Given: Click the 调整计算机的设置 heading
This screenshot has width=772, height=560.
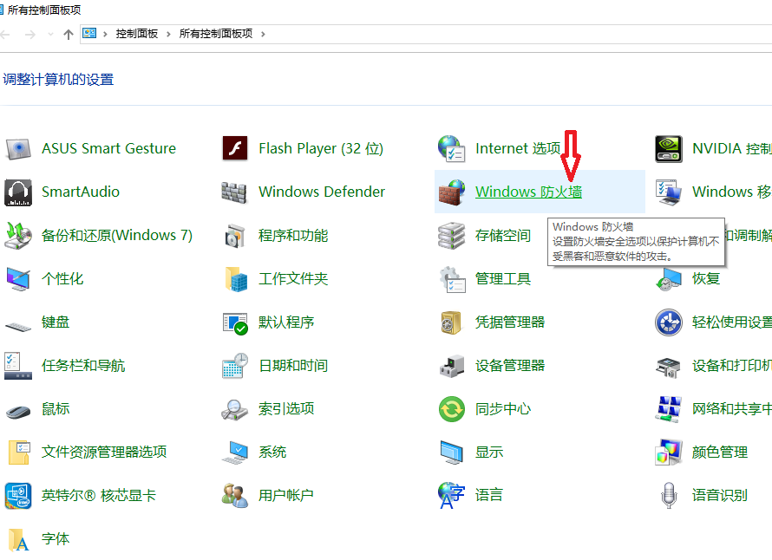Looking at the screenshot, I should 58,79.
